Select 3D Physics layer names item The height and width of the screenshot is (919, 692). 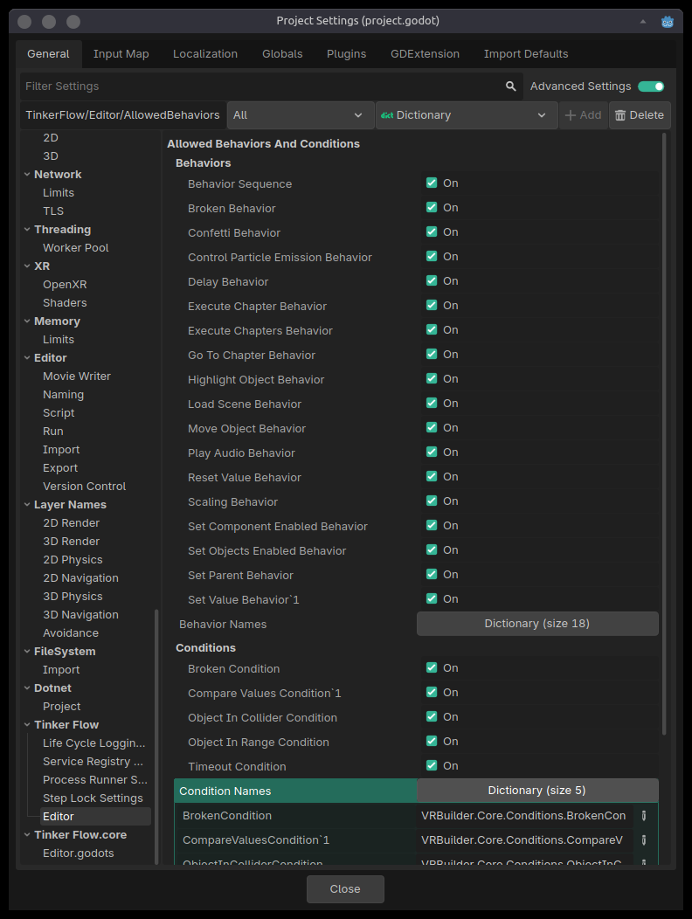tap(73, 596)
